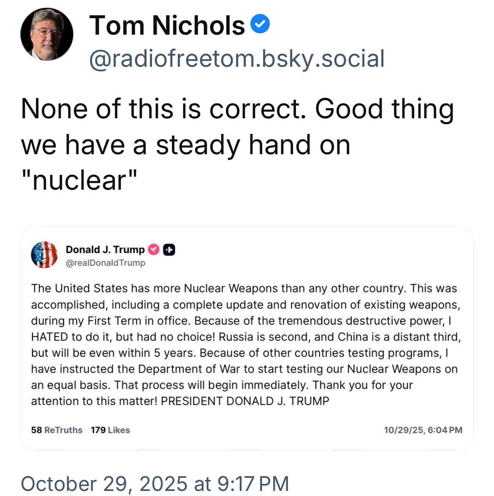Click the quoted word "nuclear" in the post
494x496 pixels.
pyautogui.click(x=79, y=180)
